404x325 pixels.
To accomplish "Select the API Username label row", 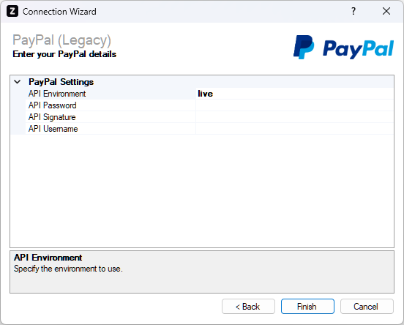I will tap(111, 129).
